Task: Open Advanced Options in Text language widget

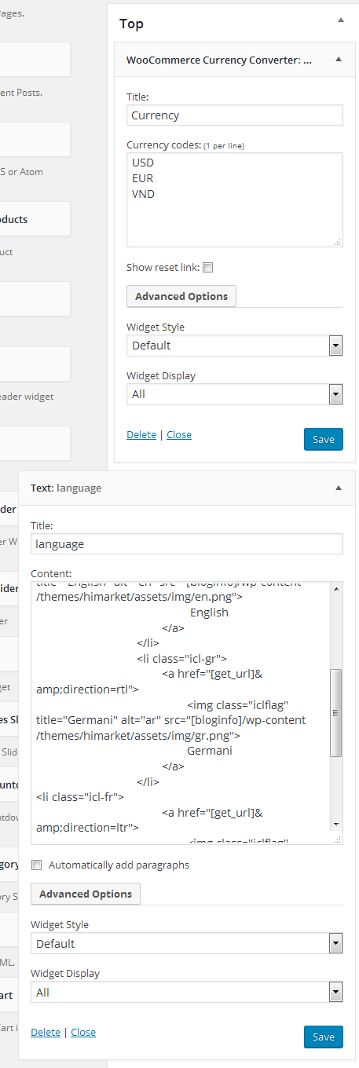Action: coord(86,894)
